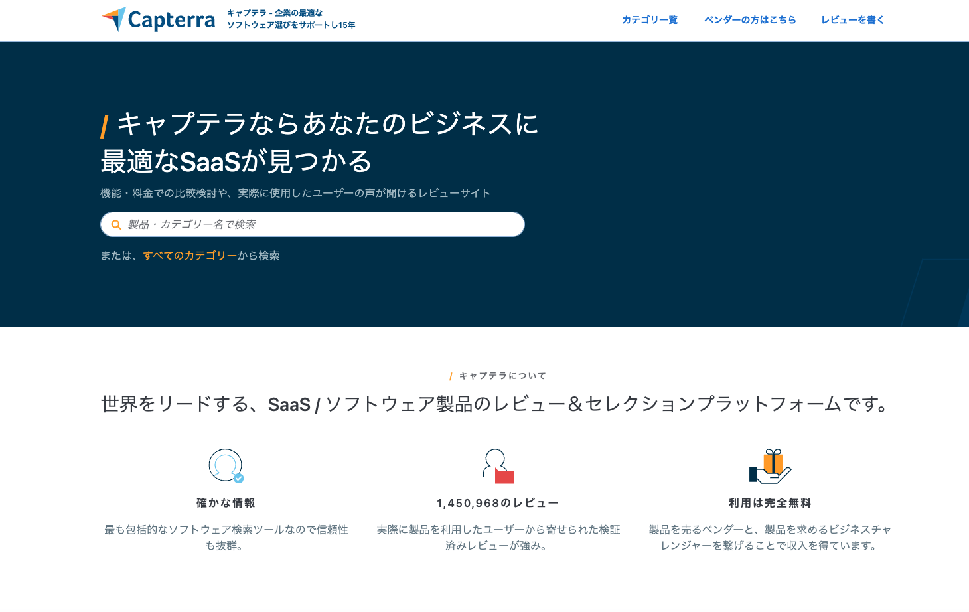
Task: Select the 1,450,968のレビュー feature title
Action: (x=498, y=503)
